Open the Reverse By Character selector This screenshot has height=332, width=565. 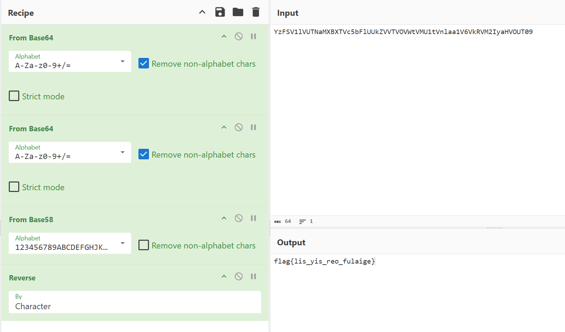pos(135,302)
